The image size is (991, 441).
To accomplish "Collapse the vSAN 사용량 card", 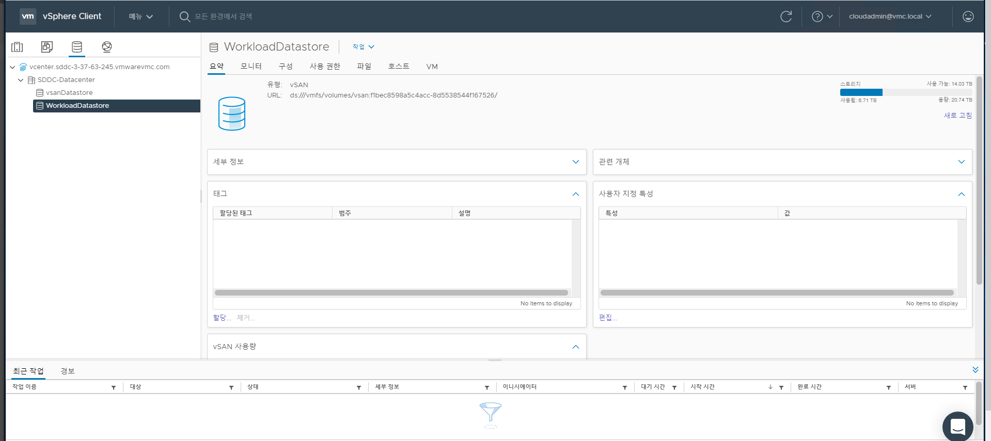I will (x=576, y=347).
